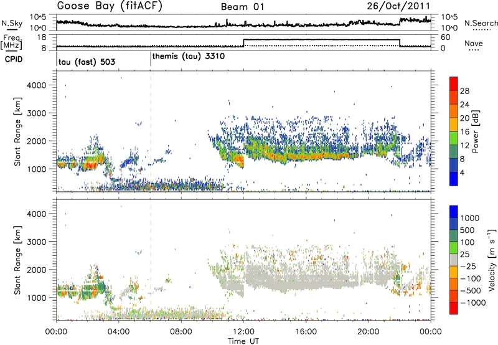
Task: Click the red -1000 swatch in the Velocity colorbar
Action: tap(454, 308)
